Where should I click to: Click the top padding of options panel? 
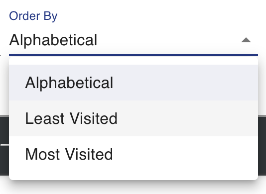[133, 61]
